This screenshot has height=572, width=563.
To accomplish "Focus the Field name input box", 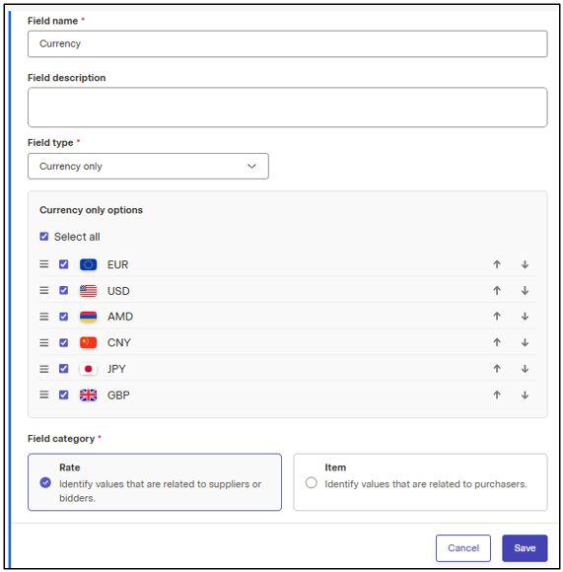I will pyautogui.click(x=287, y=44).
